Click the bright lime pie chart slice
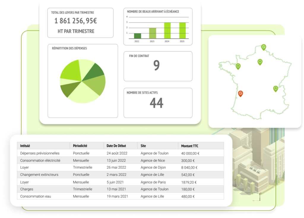This screenshot has height=218, width=304. [x=71, y=71]
